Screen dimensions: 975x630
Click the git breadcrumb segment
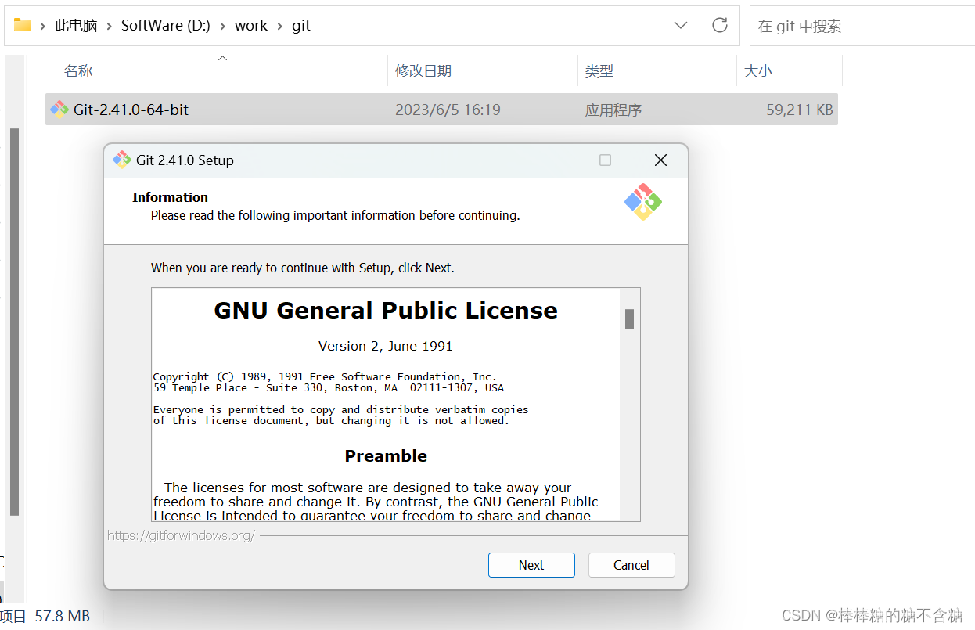301,26
